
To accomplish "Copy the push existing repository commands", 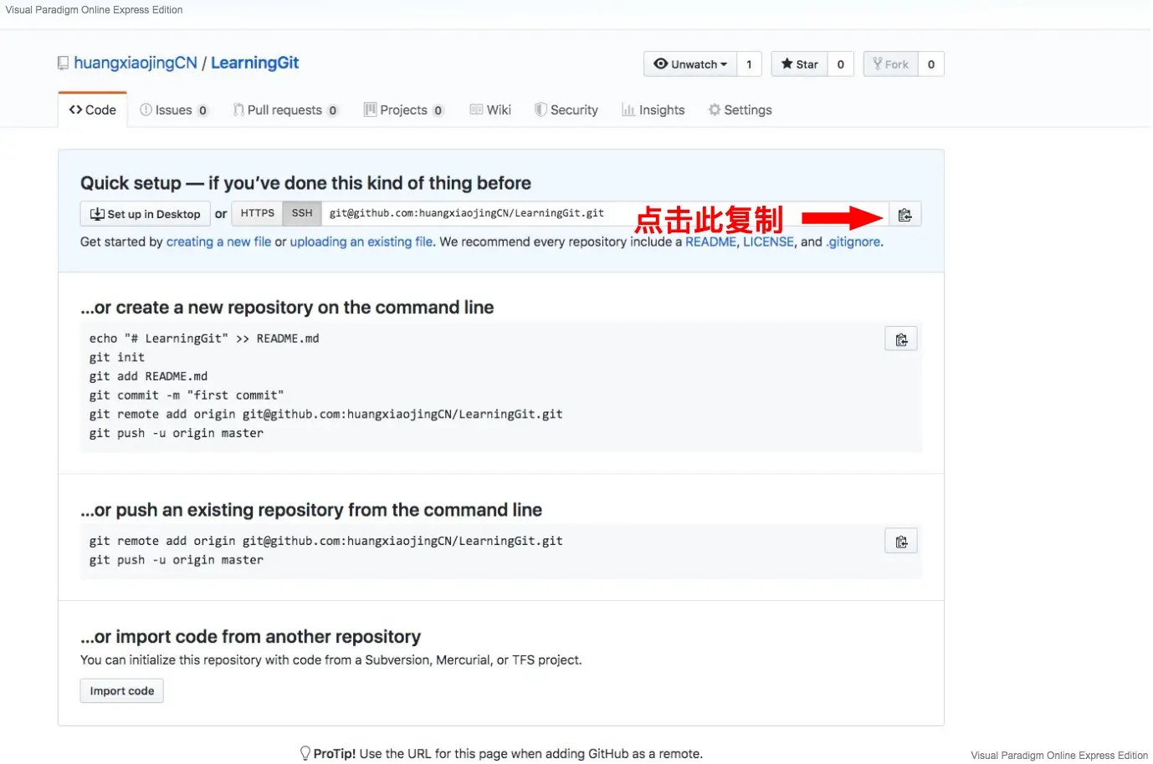I will [901, 542].
